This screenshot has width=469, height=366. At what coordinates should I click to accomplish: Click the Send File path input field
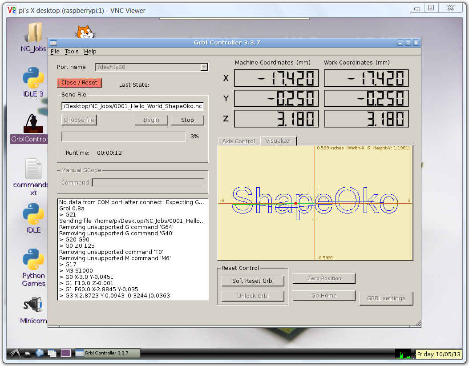[x=132, y=106]
